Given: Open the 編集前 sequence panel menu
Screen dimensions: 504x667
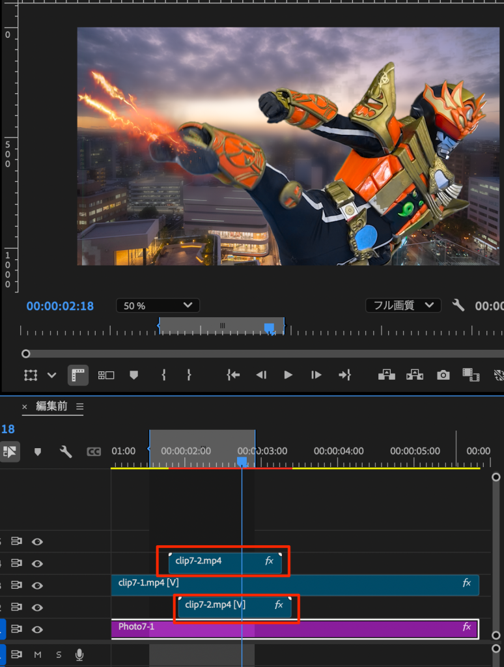Looking at the screenshot, I should (80, 406).
